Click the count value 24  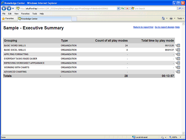126,45
